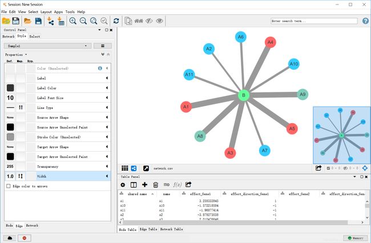Click Label Font Size default value 10
The image size is (371, 243).
(x=10, y=98)
